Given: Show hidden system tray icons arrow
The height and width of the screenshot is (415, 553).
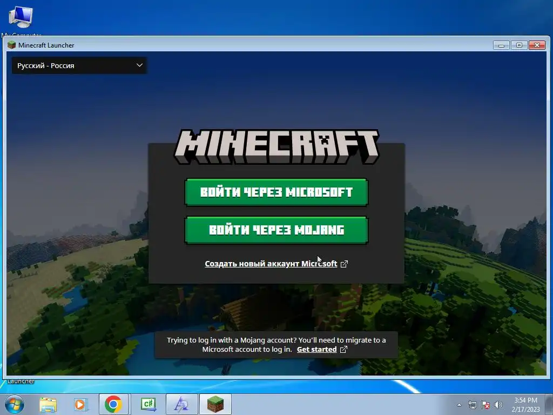Looking at the screenshot, I should (459, 405).
